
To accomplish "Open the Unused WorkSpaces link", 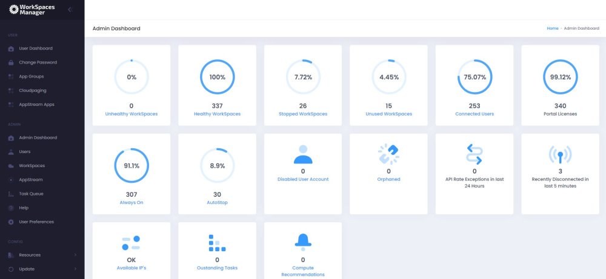I will pyautogui.click(x=389, y=114).
